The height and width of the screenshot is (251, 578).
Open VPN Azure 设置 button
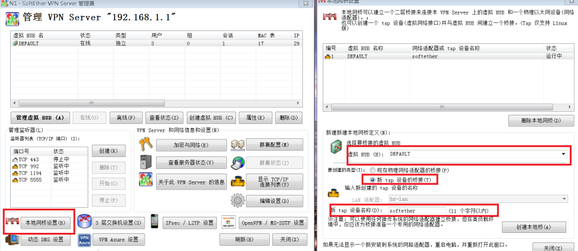tap(118, 240)
